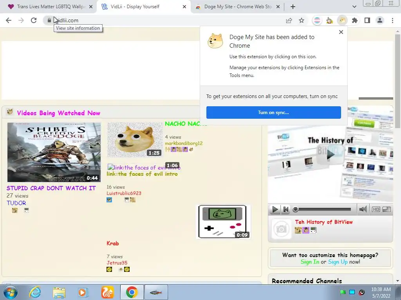
Task: Open the trans flag extension icon
Action: click(317, 20)
